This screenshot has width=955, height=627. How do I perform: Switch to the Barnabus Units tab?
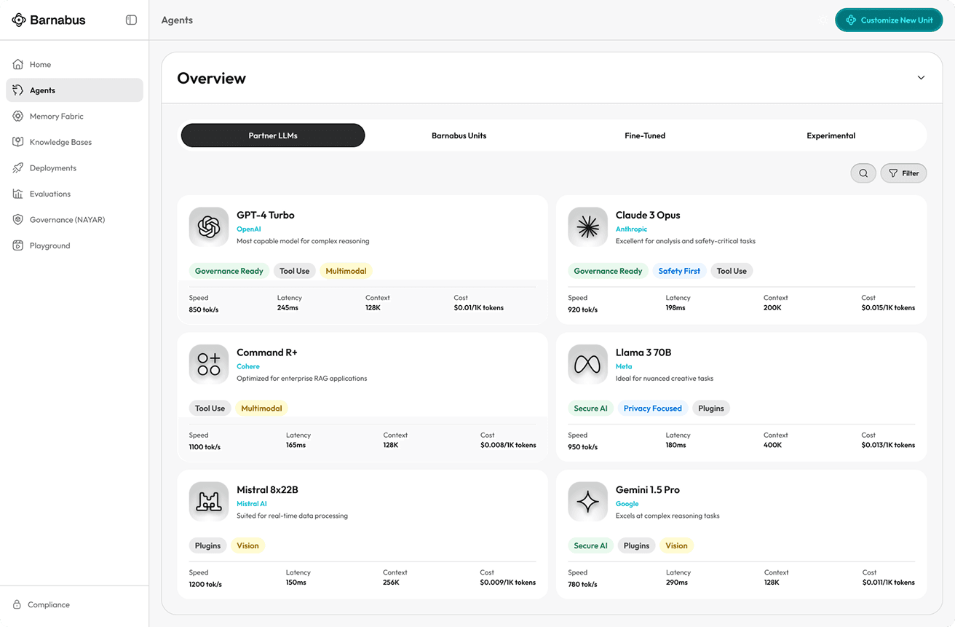coord(459,135)
